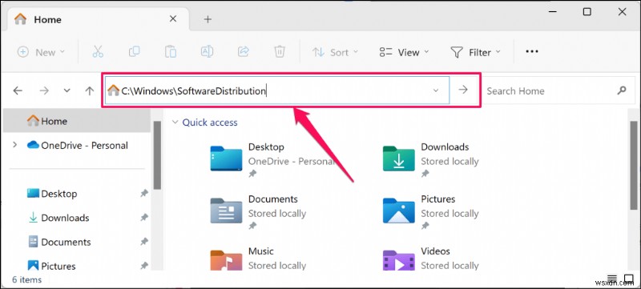The image size is (641, 289).
Task: Open the Pictures folder icon in Quick access
Action: [x=398, y=211]
